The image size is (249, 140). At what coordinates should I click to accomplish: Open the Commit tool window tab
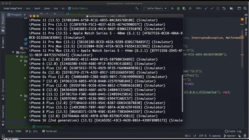[3, 42]
